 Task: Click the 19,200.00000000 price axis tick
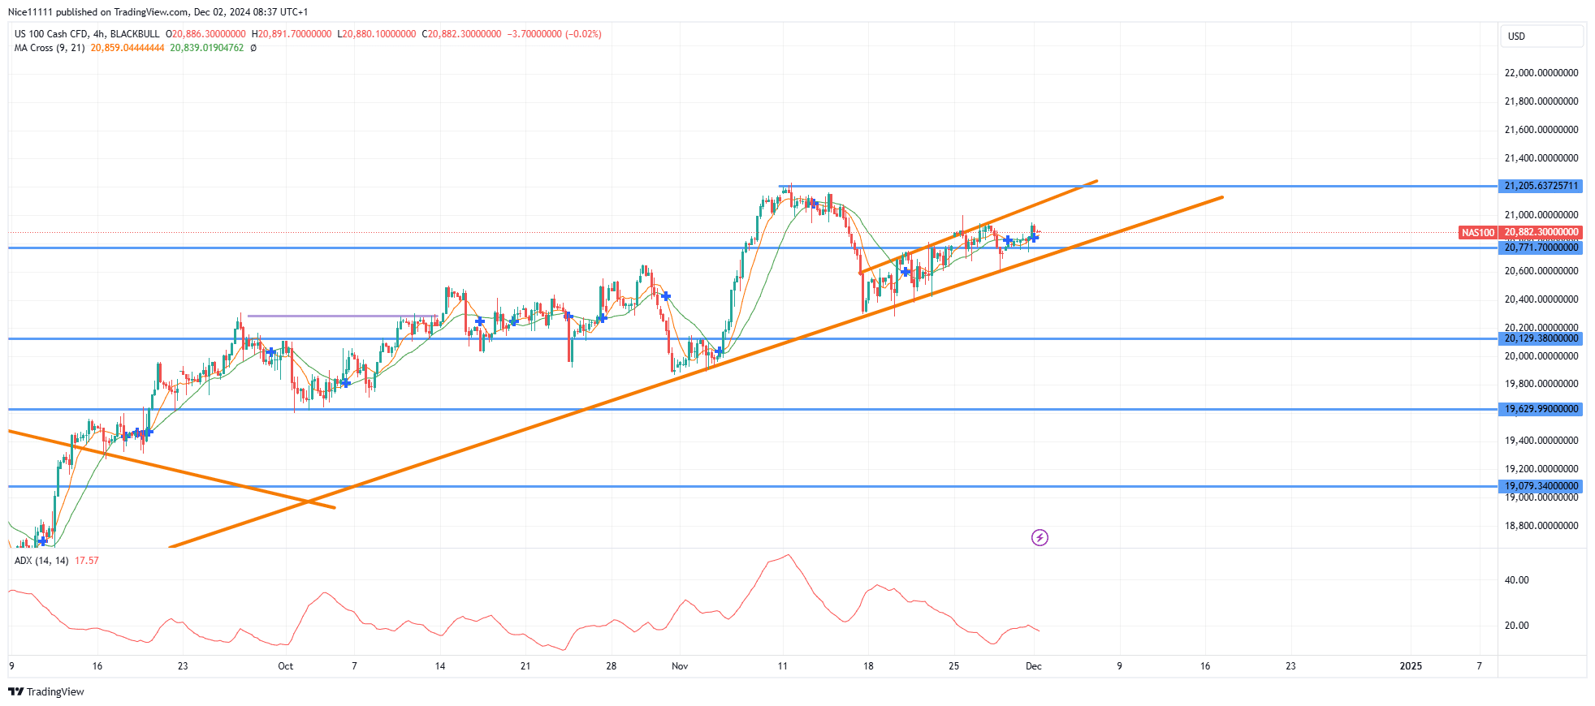click(1541, 469)
